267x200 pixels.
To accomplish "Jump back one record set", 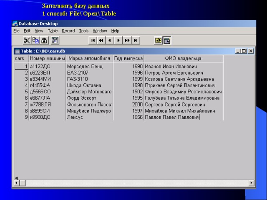I will point(101,40).
